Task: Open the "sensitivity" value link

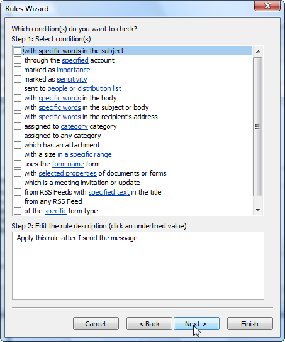Action: pyautogui.click(x=72, y=79)
